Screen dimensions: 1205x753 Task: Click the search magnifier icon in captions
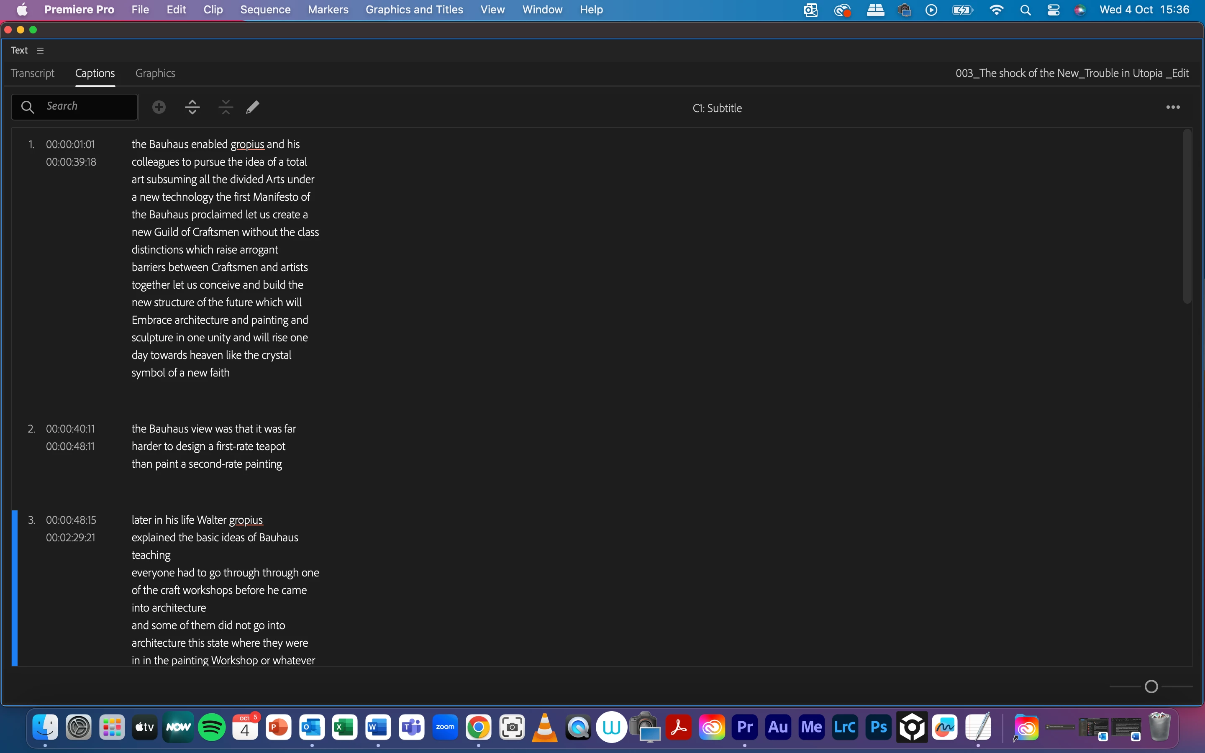coord(27,107)
